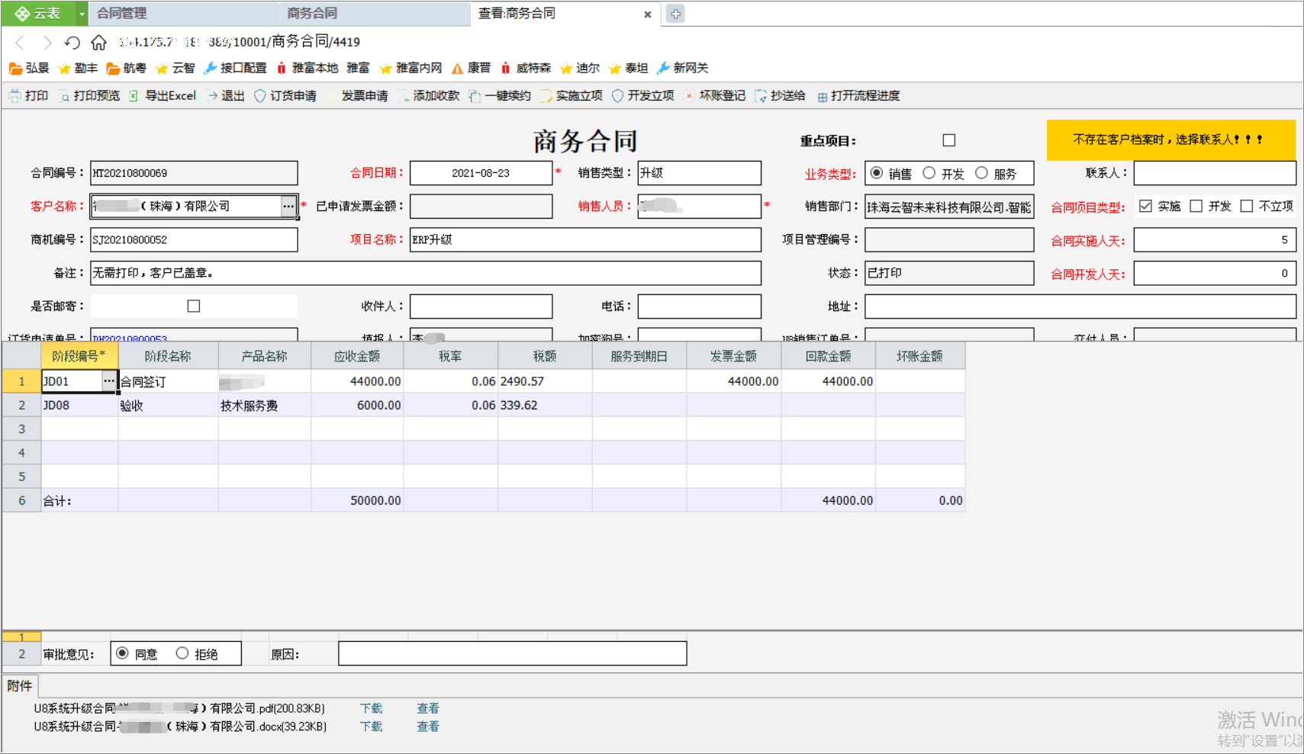Click implementation project setup (实施立项)
The width and height of the screenshot is (1304, 754).
point(572,96)
